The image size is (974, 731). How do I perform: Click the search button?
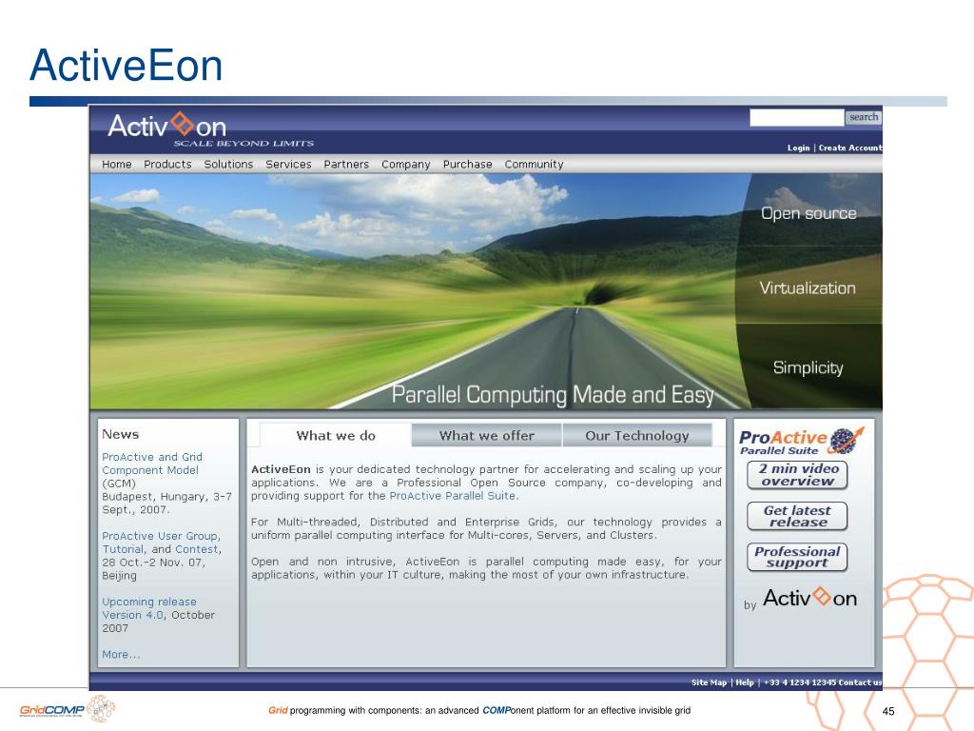coord(864,117)
